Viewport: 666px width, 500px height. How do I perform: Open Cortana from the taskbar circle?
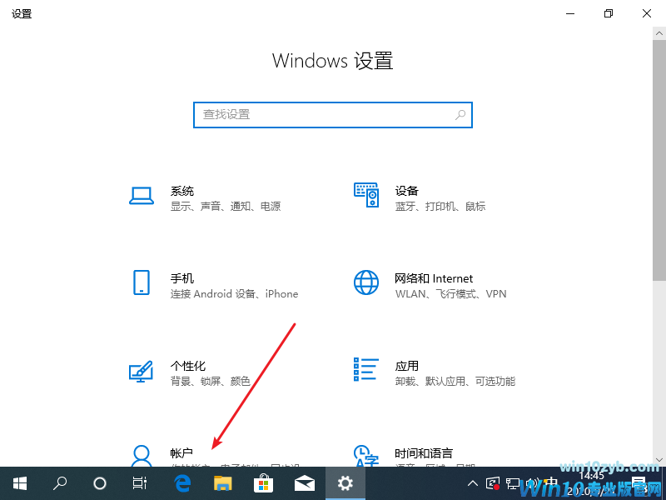coord(100,483)
